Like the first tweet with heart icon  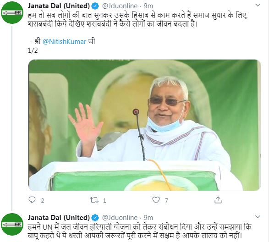coord(156,200)
